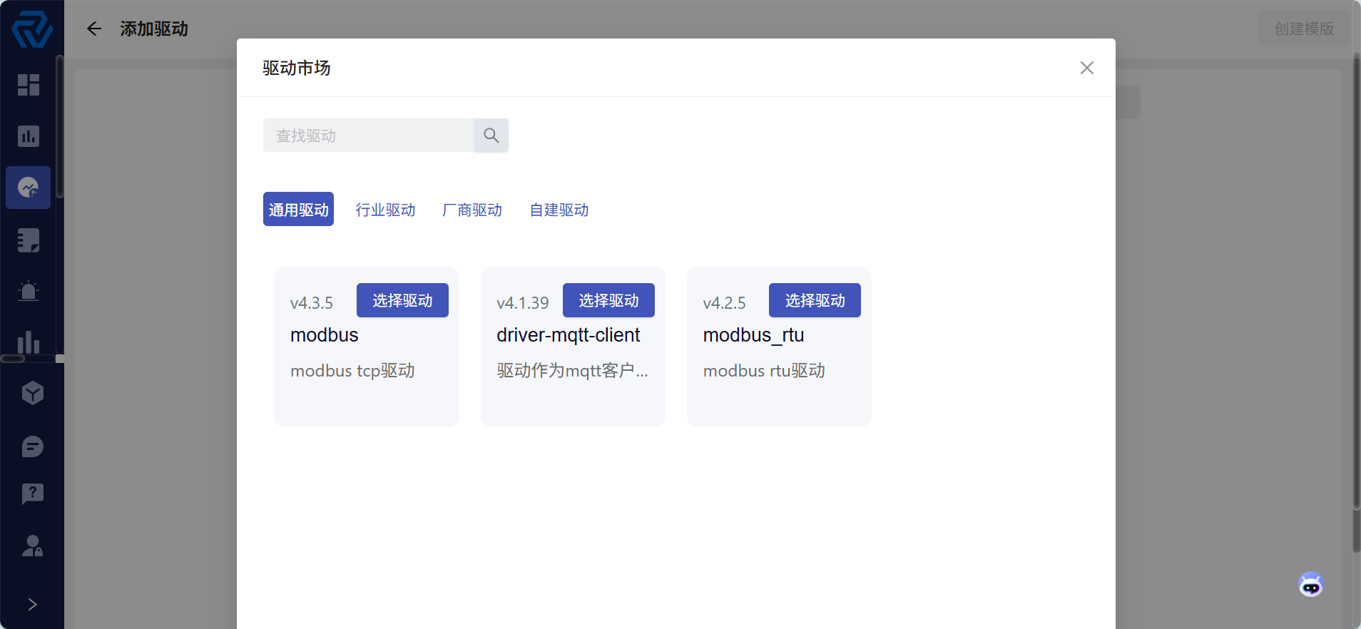Screen dimensions: 1361x629
Task: Click version label v4.3.5
Action: (x=312, y=303)
